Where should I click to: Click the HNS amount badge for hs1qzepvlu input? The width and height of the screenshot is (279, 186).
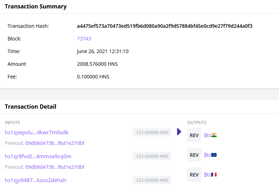click(x=152, y=133)
